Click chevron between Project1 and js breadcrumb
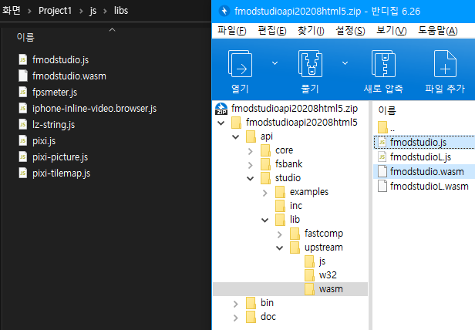 click(81, 12)
